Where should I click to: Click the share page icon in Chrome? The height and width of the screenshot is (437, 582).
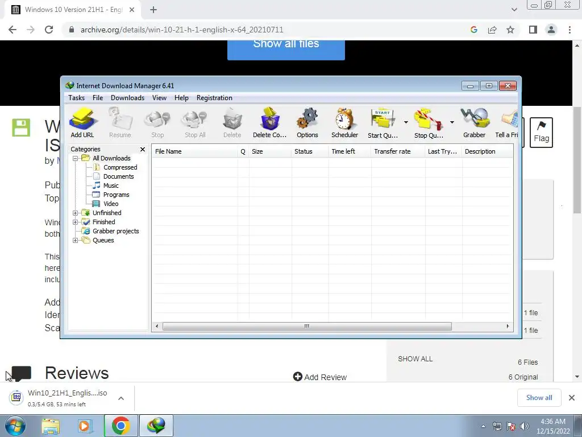(492, 30)
